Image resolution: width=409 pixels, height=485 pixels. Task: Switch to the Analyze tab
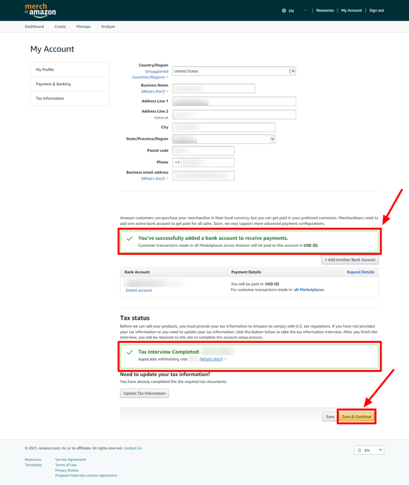[108, 27]
